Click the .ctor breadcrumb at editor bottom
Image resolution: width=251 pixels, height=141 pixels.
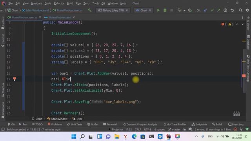[78, 119]
